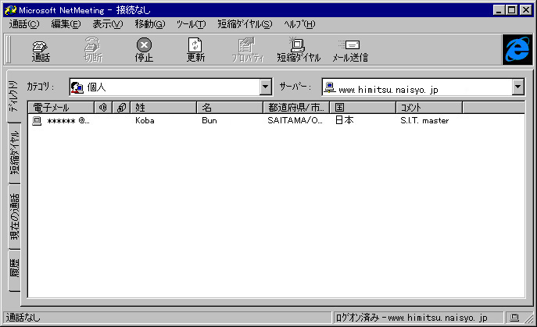Click the 個人 category combo box
The image size is (537, 327).
click(170, 87)
